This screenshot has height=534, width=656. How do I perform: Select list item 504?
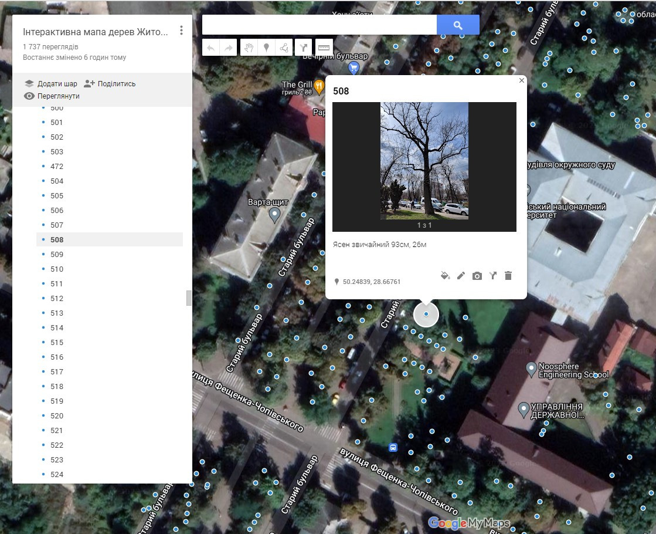point(110,181)
